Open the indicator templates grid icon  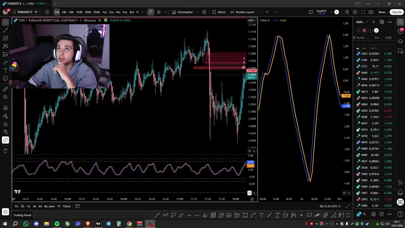pyautogui.click(x=204, y=12)
